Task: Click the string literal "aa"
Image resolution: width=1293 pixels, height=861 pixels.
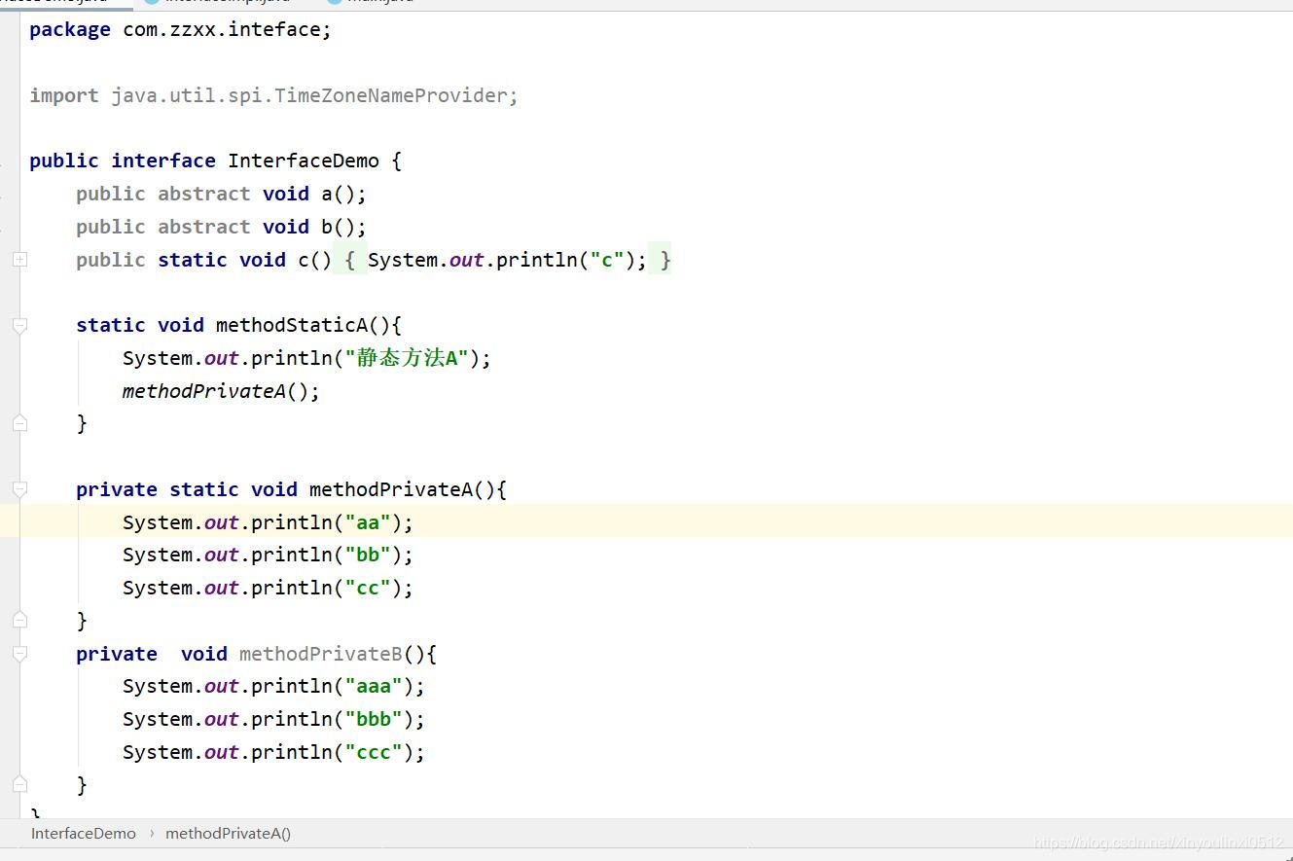Action: (x=368, y=522)
